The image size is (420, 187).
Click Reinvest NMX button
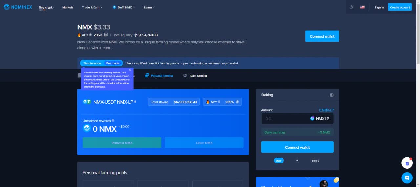(122, 143)
